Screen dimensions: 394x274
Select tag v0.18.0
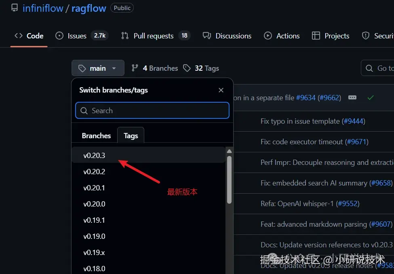pyautogui.click(x=148, y=268)
